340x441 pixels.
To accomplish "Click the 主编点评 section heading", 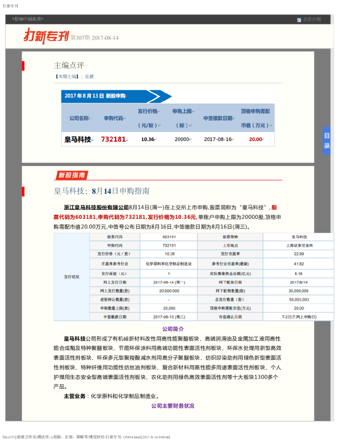I will [69, 66].
